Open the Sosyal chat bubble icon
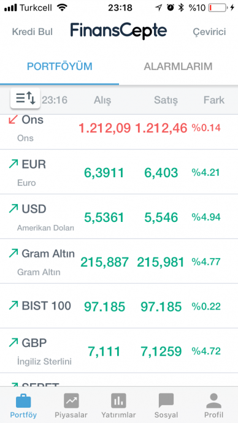 point(166,400)
